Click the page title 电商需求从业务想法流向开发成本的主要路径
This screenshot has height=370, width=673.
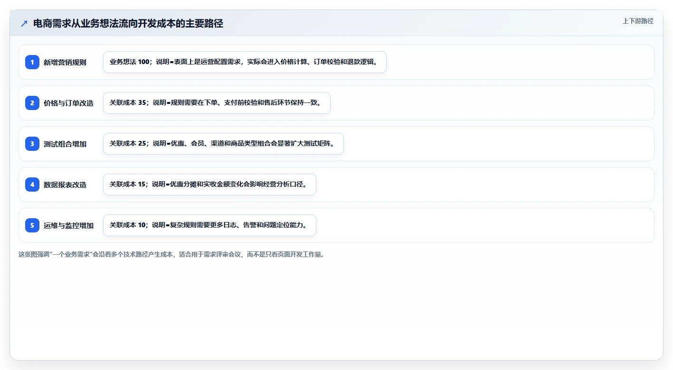coord(128,24)
